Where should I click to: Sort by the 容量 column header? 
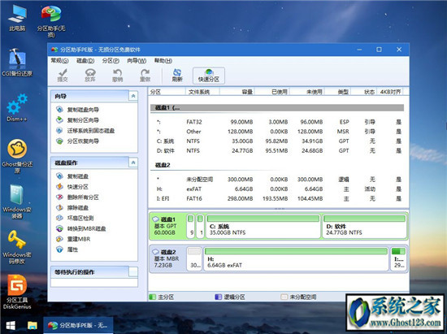237,92
